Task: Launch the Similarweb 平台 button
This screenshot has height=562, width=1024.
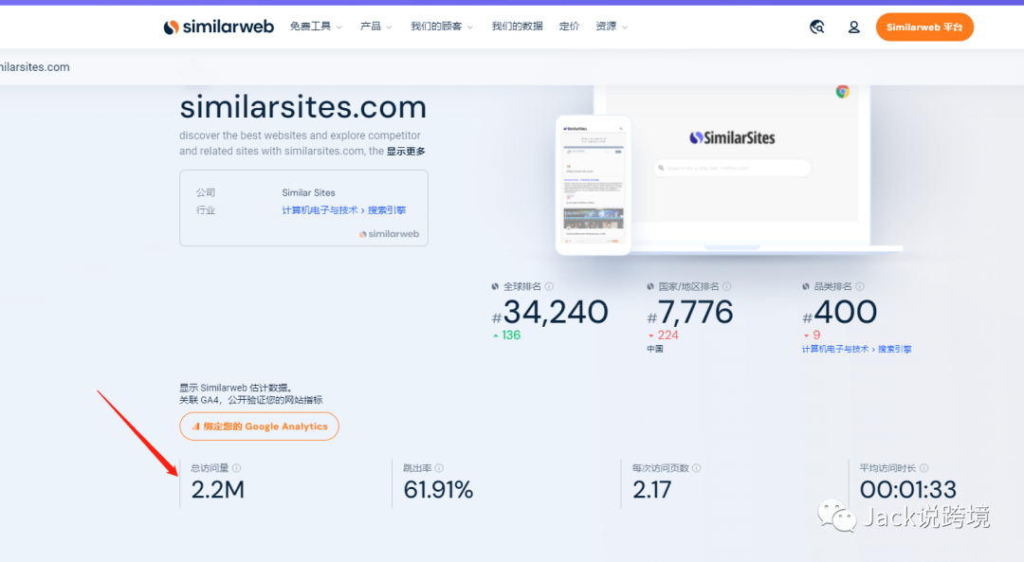Action: pyautogui.click(x=924, y=27)
